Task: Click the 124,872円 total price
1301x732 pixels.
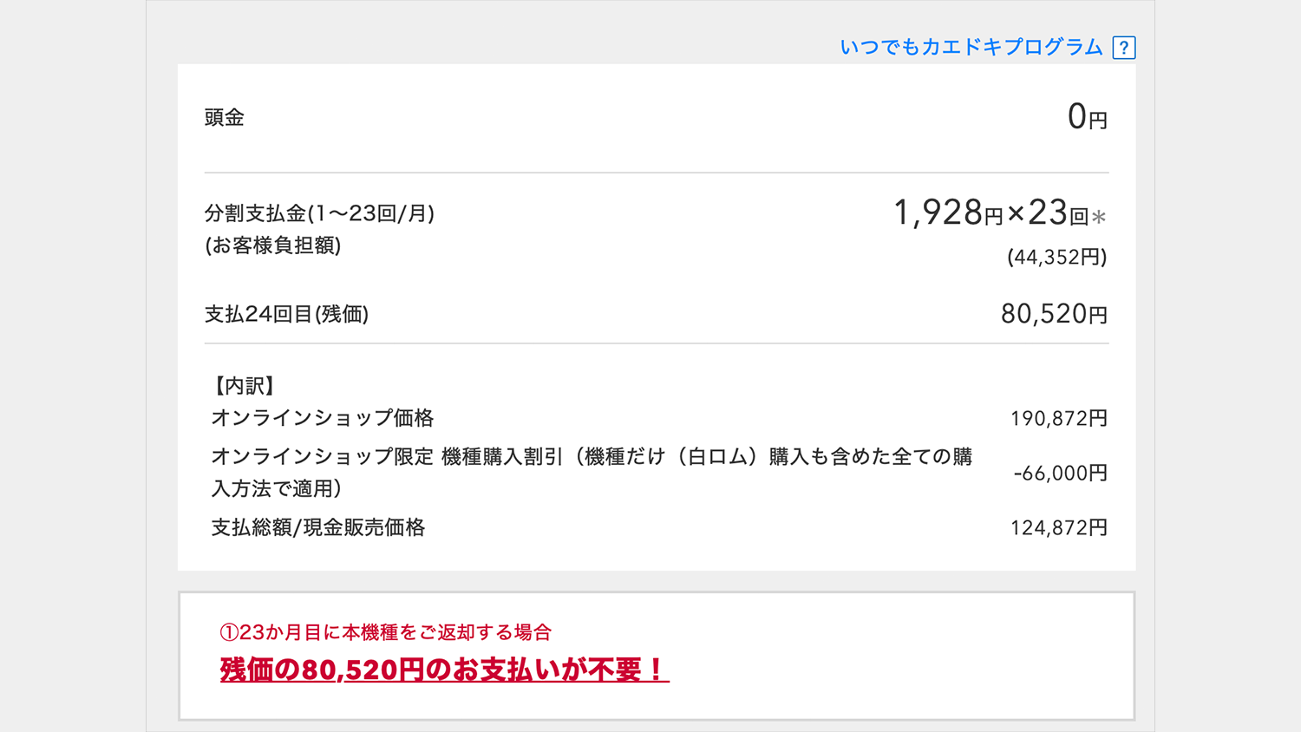Action: [x=1058, y=528]
